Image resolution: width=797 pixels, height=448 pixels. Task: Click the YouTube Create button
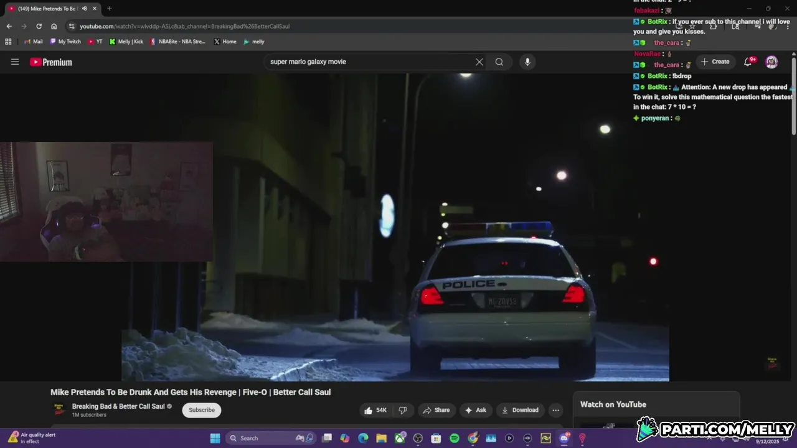point(715,62)
